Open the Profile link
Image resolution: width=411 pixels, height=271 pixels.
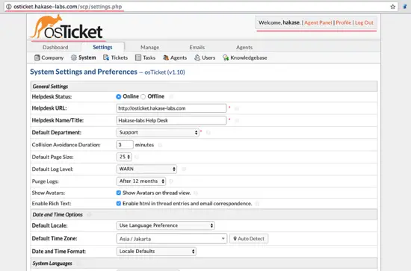(x=344, y=23)
